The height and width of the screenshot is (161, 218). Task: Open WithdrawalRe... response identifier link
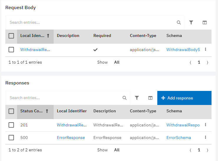(x=72, y=125)
